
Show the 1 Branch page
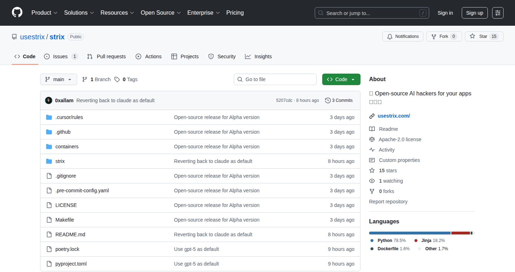pos(96,79)
